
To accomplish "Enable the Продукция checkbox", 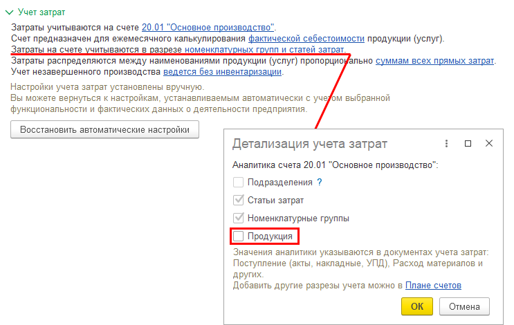I will (x=238, y=236).
